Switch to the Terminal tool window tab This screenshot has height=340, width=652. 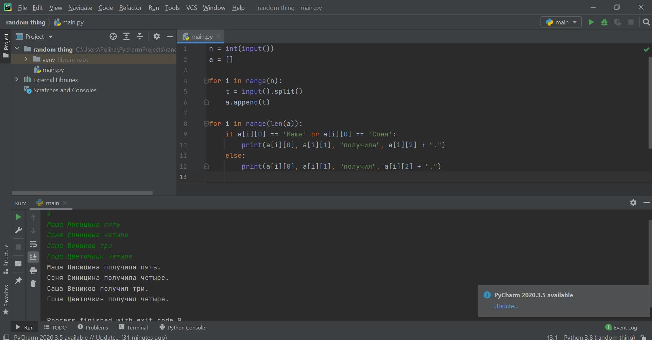pyautogui.click(x=133, y=327)
